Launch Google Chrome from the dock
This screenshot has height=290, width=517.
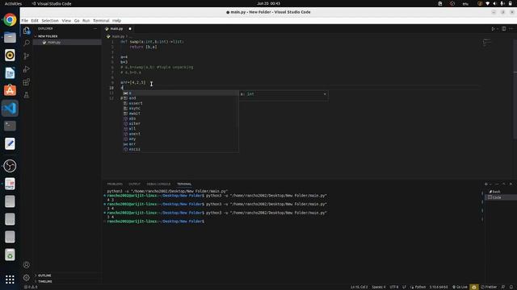10,20
